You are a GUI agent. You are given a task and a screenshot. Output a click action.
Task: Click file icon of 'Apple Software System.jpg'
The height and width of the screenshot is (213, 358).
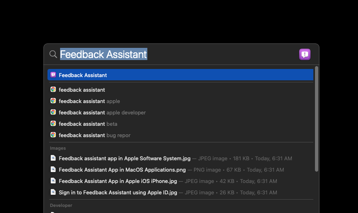coord(53,158)
